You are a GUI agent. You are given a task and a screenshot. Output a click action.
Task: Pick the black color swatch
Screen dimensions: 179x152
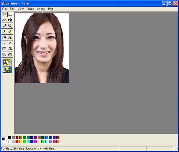tap(10, 138)
